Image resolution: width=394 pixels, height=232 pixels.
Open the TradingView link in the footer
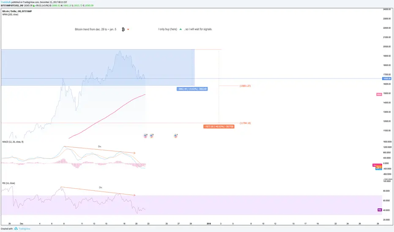pos(25,229)
